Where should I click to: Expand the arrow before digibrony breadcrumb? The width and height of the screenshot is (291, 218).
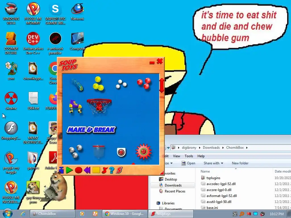pos(178,148)
